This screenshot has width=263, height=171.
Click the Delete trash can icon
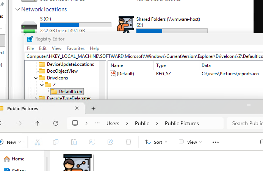pos(128,142)
